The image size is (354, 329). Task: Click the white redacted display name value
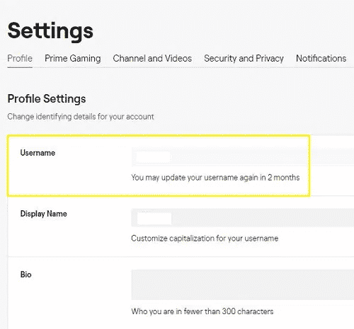pyautogui.click(x=154, y=218)
